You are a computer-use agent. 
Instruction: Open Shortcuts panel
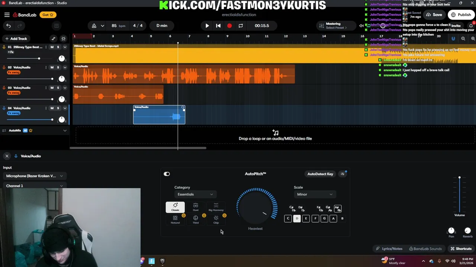pyautogui.click(x=461, y=249)
